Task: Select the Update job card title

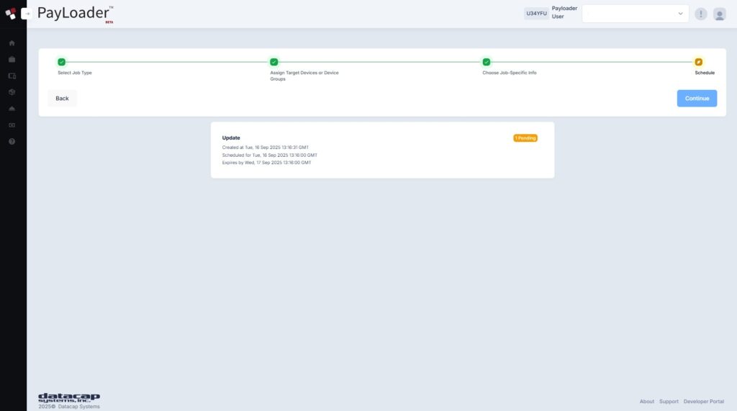Action: [231, 137]
